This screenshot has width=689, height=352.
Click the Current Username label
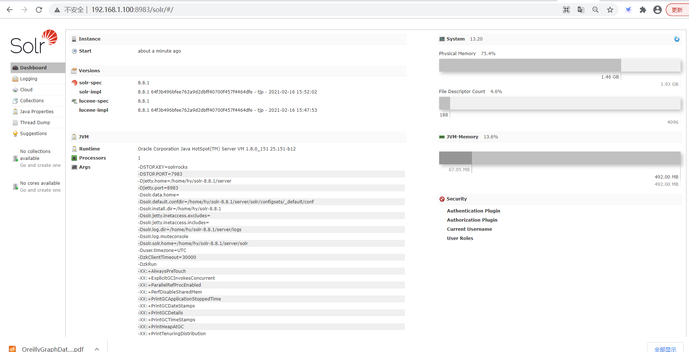(469, 229)
